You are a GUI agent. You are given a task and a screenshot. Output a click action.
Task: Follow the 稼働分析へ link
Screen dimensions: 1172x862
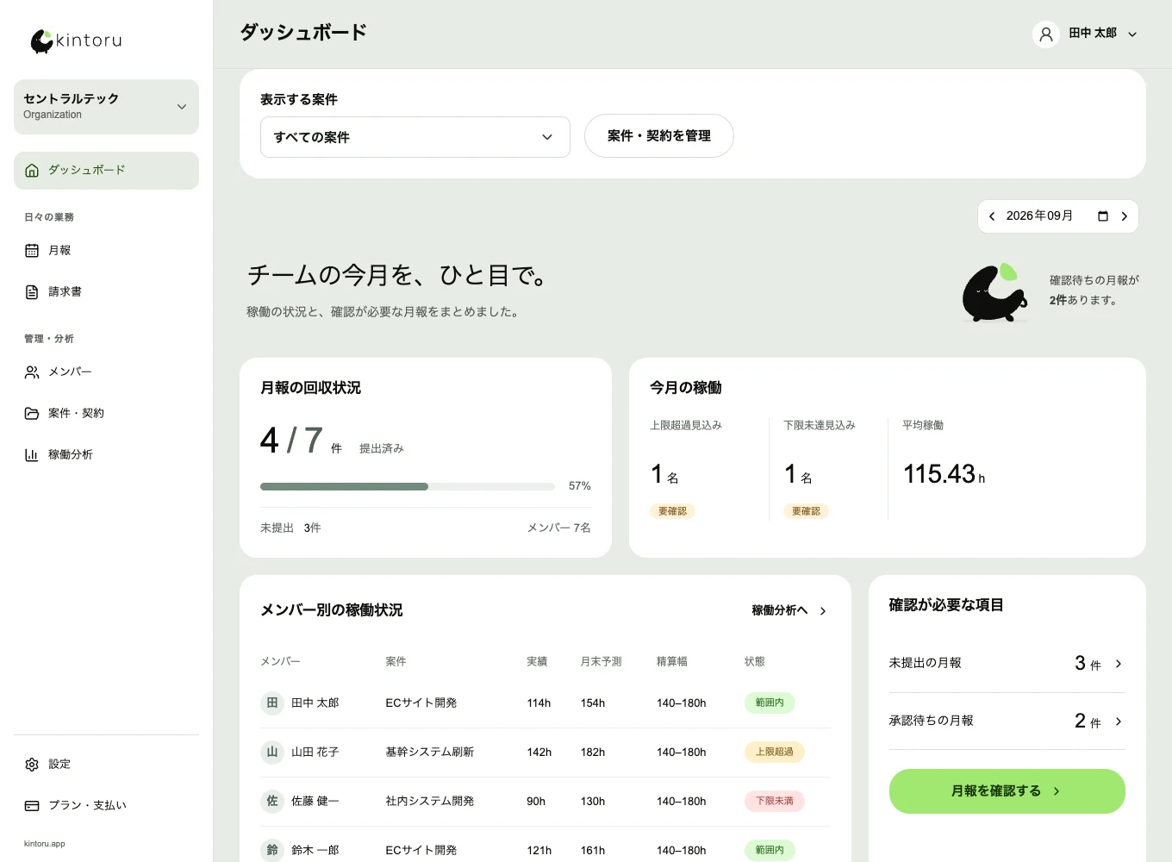pyautogui.click(x=789, y=611)
